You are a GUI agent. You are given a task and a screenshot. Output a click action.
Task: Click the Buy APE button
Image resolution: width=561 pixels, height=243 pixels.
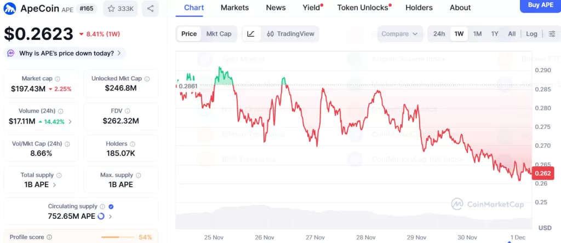pyautogui.click(x=540, y=5)
